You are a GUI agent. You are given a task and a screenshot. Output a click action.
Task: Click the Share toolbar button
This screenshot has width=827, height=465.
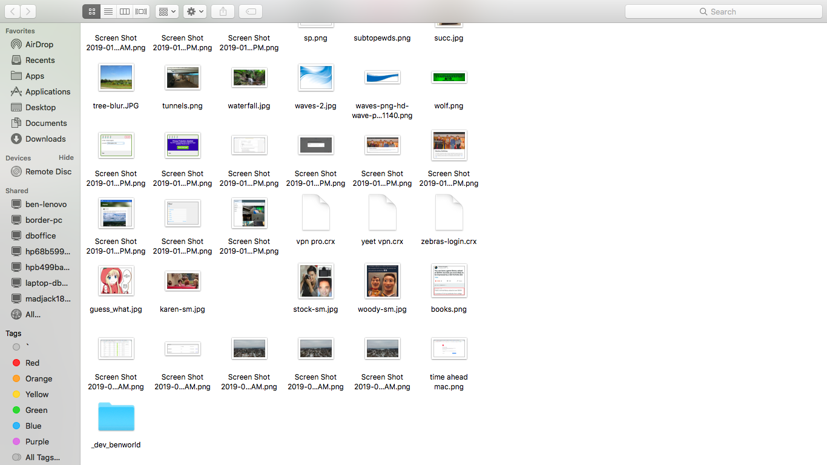click(x=223, y=12)
